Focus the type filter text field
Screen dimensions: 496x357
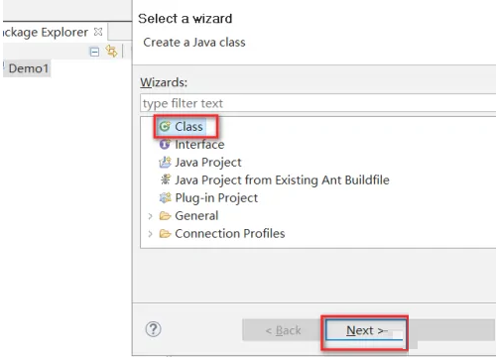318,103
